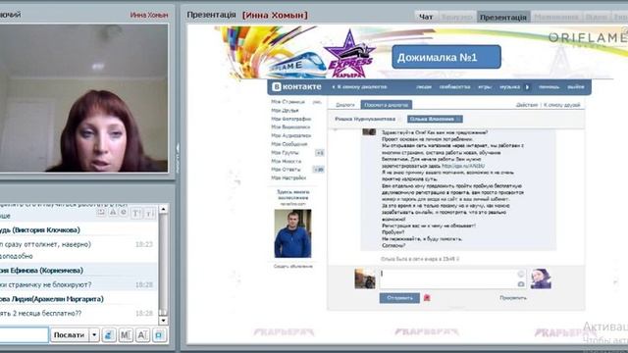
Task: Select the small 'T' font size icon
Action: tap(149, 214)
